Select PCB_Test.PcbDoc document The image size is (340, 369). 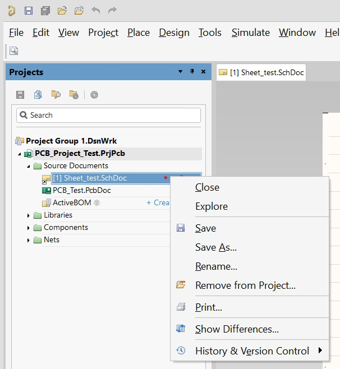click(82, 190)
